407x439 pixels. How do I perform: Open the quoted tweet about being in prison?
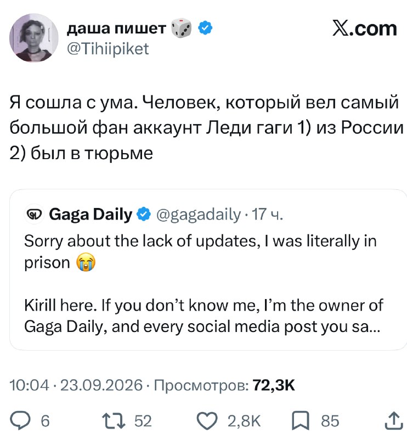pyautogui.click(x=208, y=269)
